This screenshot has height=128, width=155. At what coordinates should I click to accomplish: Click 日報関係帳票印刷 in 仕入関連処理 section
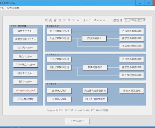(x=132, y=59)
